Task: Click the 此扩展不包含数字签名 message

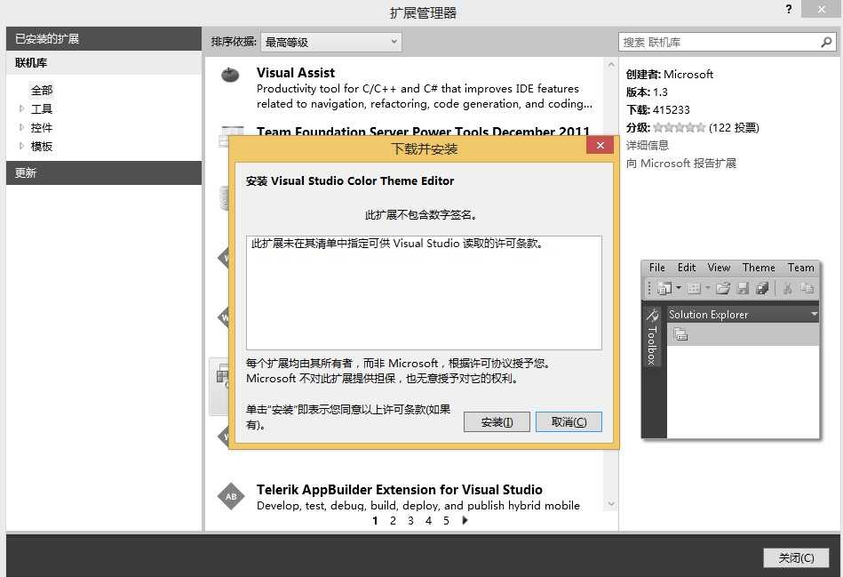Action: (421, 215)
